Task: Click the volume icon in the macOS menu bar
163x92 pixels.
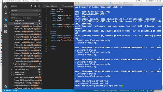Action: (x=144, y=1)
